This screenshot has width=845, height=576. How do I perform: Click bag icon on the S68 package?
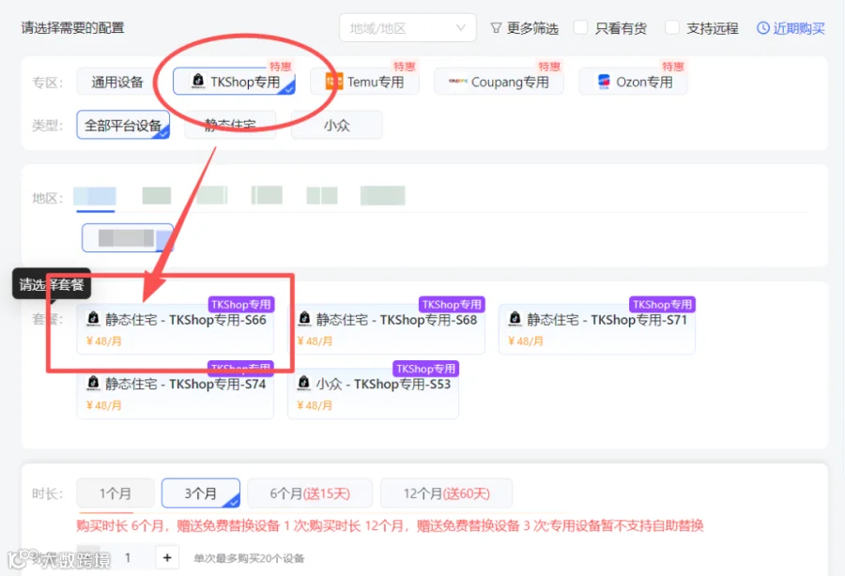304,319
